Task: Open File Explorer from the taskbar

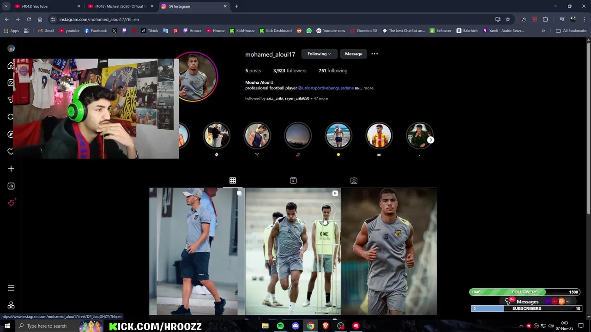Action: 265,326
